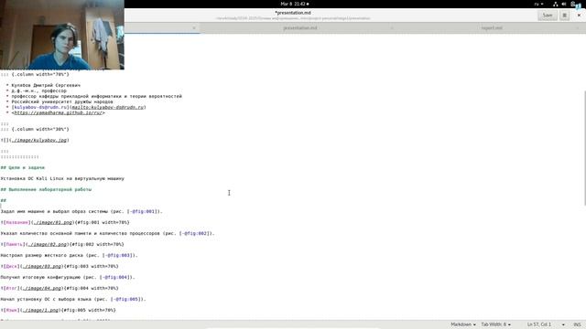This screenshot has height=329, width=586.
Task: Close the gedit window
Action: (579, 16)
